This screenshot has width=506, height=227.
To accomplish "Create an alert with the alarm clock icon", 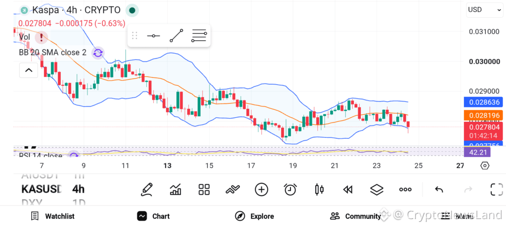I will click(290, 190).
